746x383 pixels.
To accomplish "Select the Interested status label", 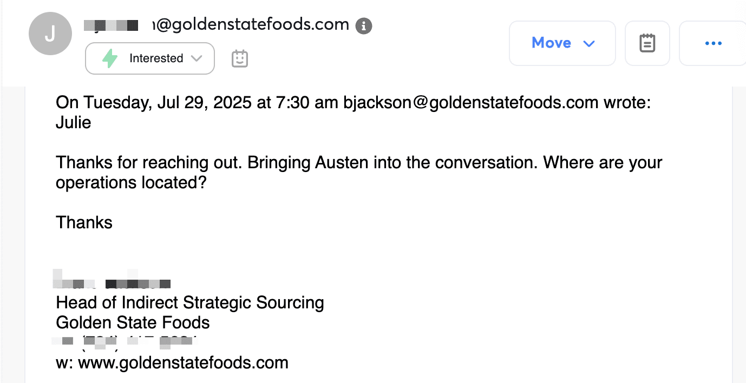I will (x=156, y=58).
